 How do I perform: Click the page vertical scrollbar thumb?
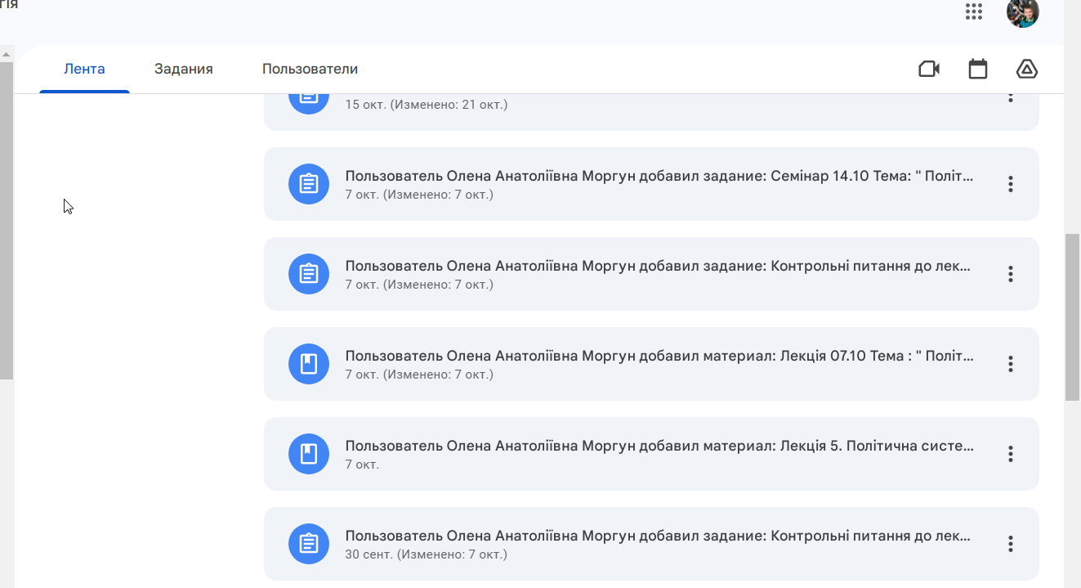[x=1072, y=317]
